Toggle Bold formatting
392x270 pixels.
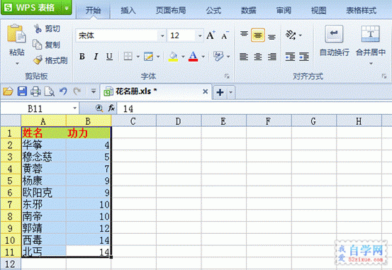click(82, 57)
